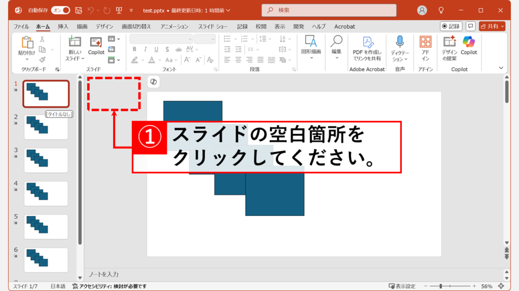The height and width of the screenshot is (291, 519).
Task: Toggle Italic formatting
Action: point(145,49)
